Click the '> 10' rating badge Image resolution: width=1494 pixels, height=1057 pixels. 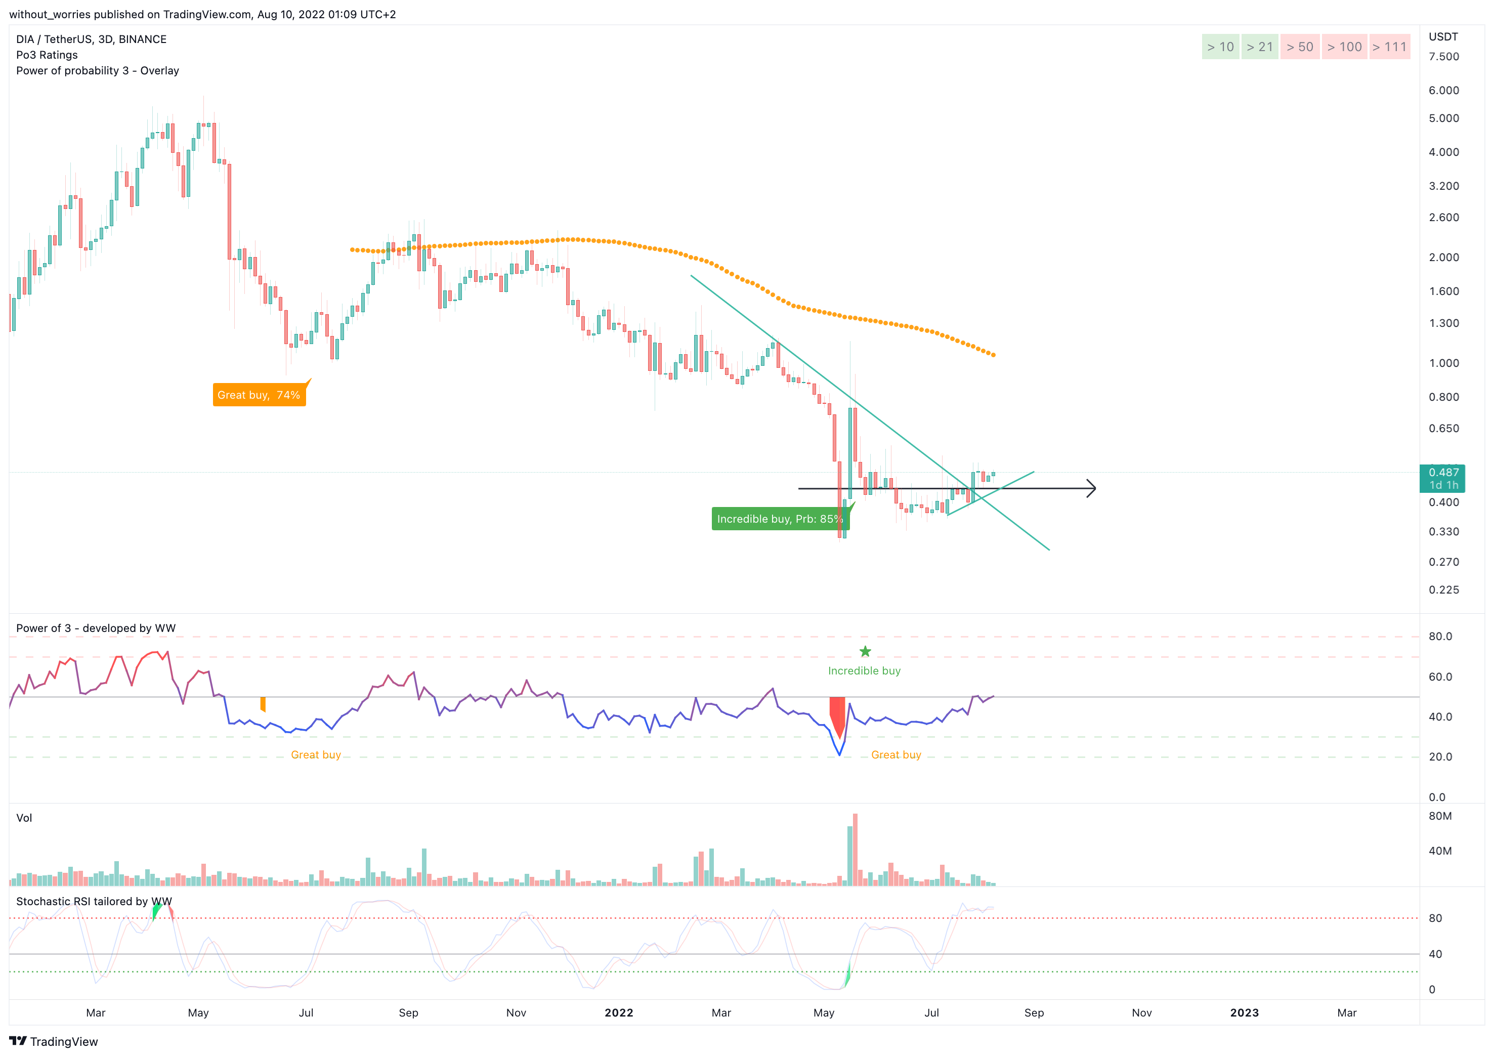click(1220, 47)
